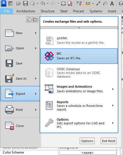Viewport: 123px width, 155px height.
Task: Choose gbXML export option
Action: pos(79,40)
